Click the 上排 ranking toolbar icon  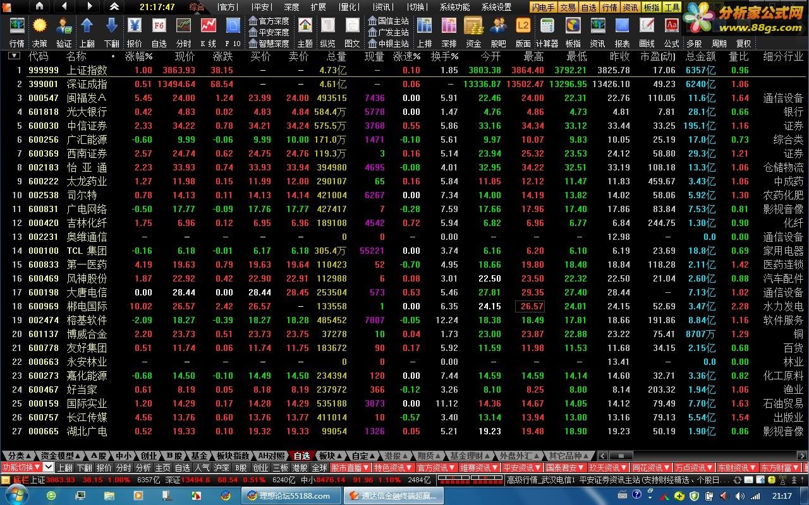425,32
